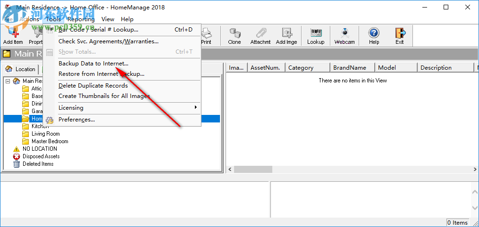Sort by the AssetNum. column header
The width and height of the screenshot is (479, 227).
[266, 68]
